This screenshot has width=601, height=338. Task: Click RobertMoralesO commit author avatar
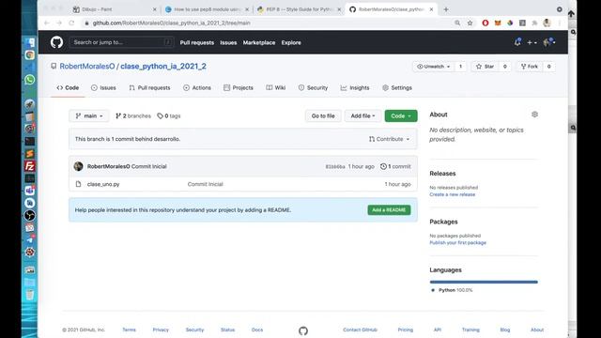(x=78, y=166)
